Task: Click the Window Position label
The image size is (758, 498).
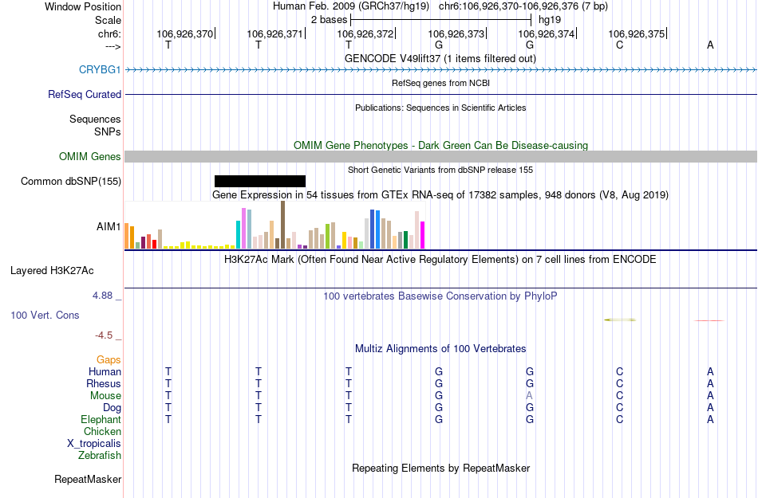Action: point(83,6)
